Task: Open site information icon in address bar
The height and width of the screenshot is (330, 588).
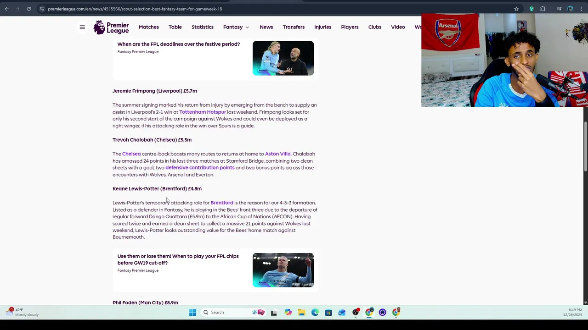Action: click(42, 9)
